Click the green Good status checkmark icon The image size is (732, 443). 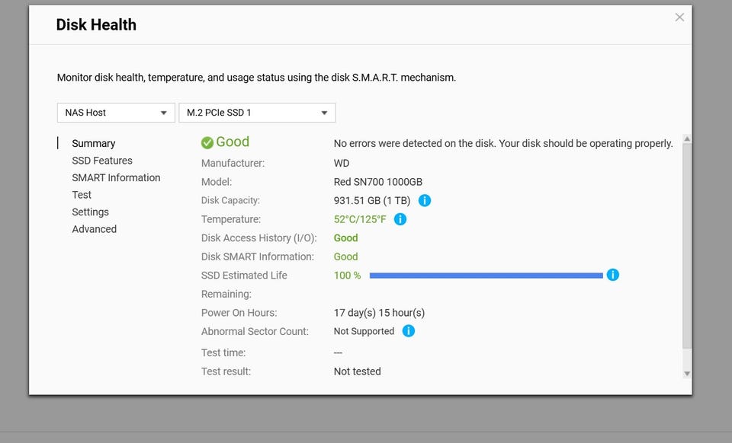[x=207, y=142]
